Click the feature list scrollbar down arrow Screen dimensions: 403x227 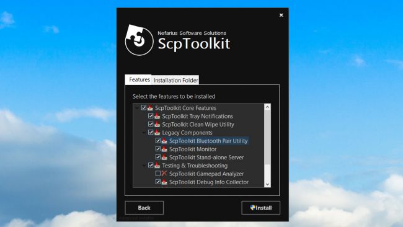[x=267, y=184]
